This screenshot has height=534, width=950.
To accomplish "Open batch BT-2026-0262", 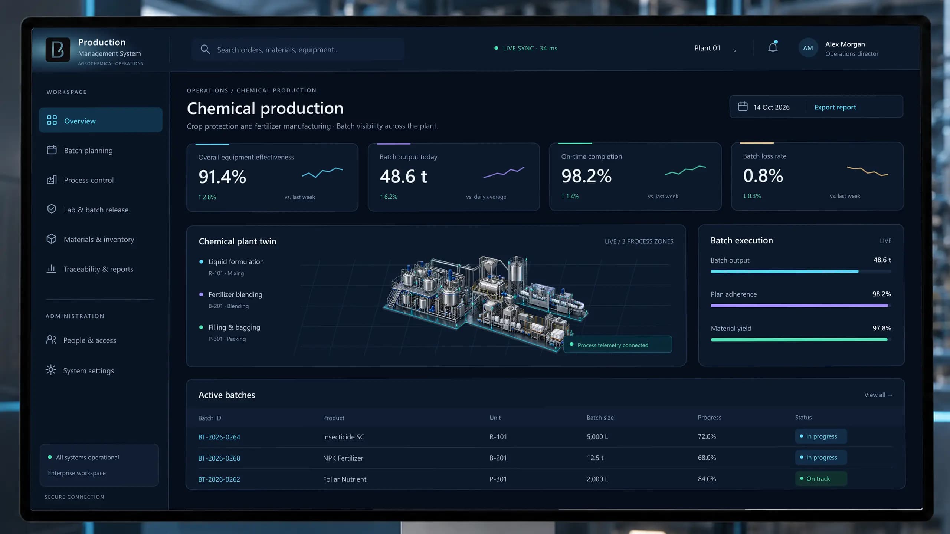I will [219, 479].
